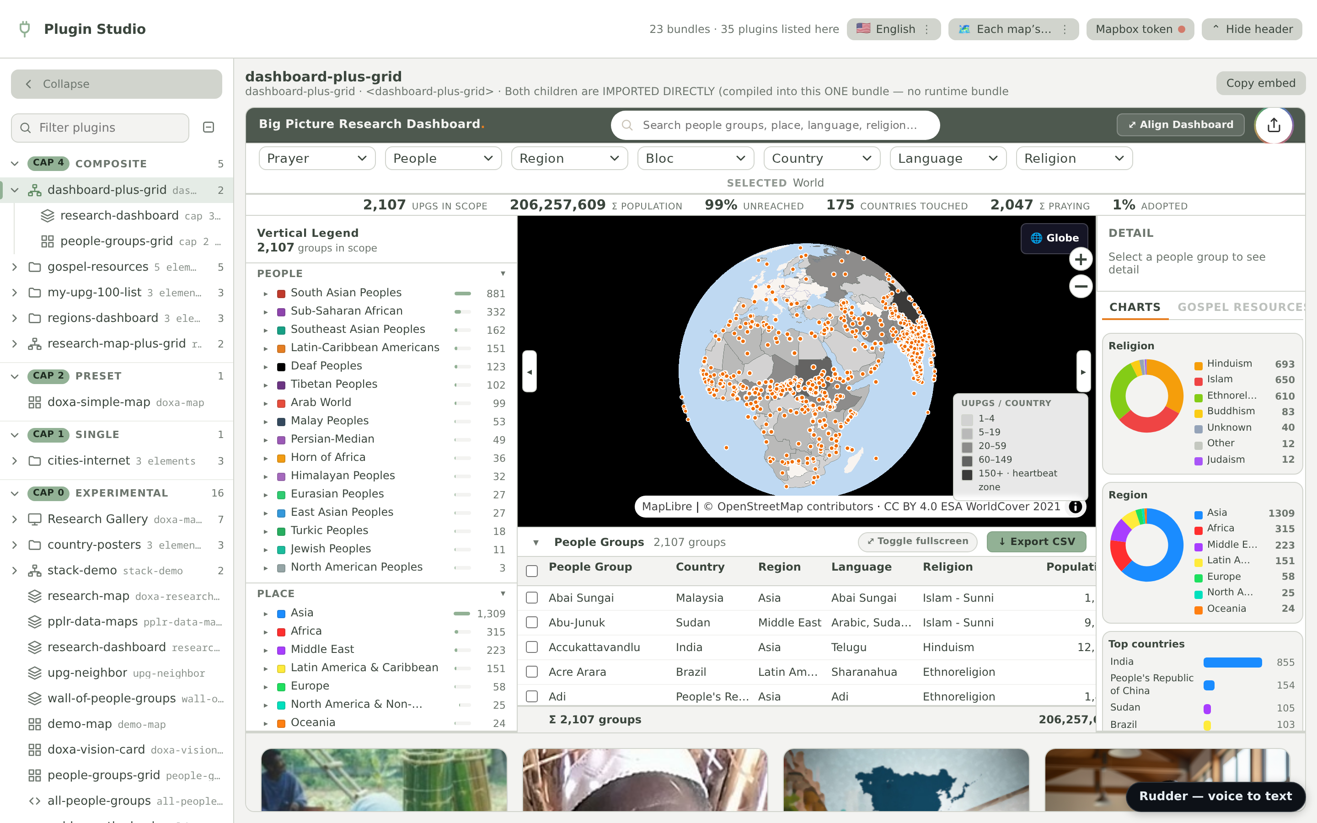Screen dimensions: 1317x823
Task: Check the Accukattavandlu row checkbox
Action: pyautogui.click(x=532, y=647)
